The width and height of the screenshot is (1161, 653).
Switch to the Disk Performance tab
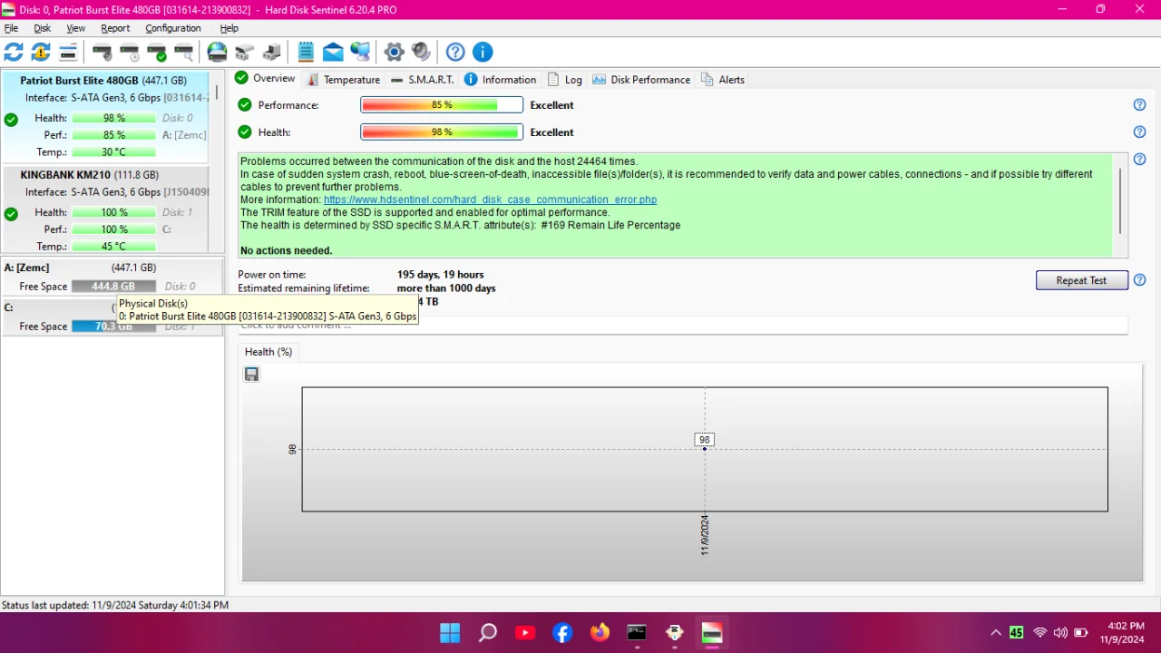[641, 80]
